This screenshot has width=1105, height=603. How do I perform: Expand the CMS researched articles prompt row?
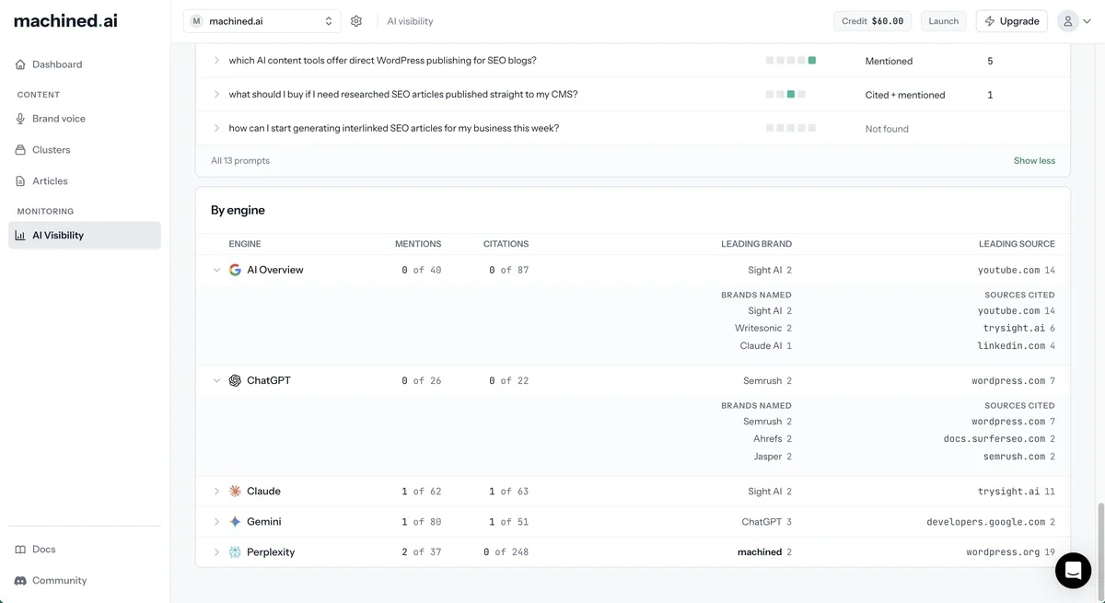tap(217, 95)
